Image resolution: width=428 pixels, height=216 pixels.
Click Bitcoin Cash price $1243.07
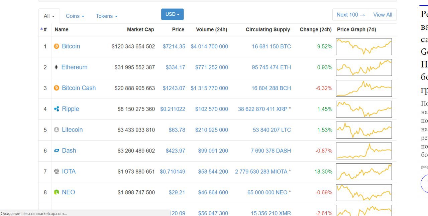[174, 88]
